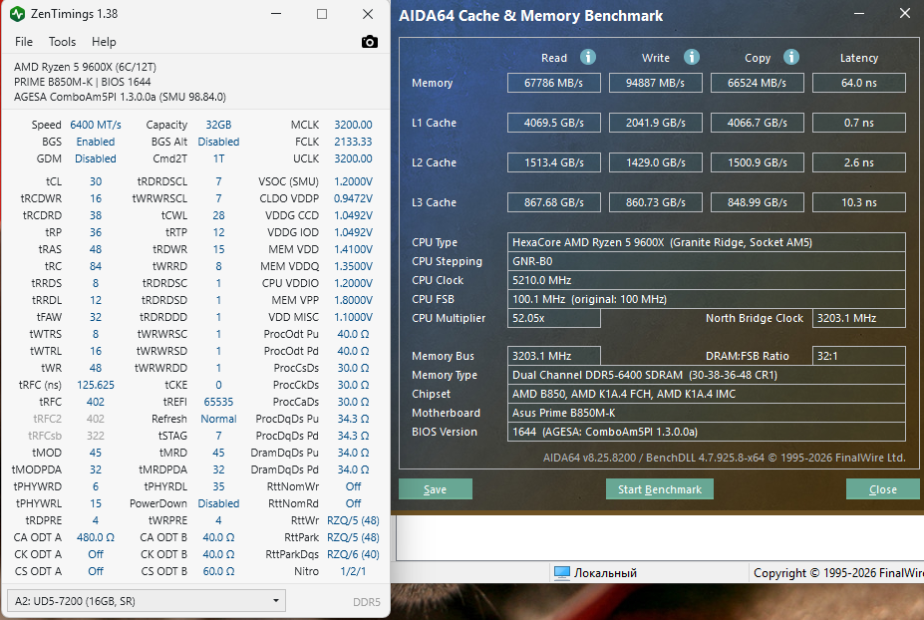Click the ZenTimings camera screenshot icon
924x620 pixels.
coord(370,42)
